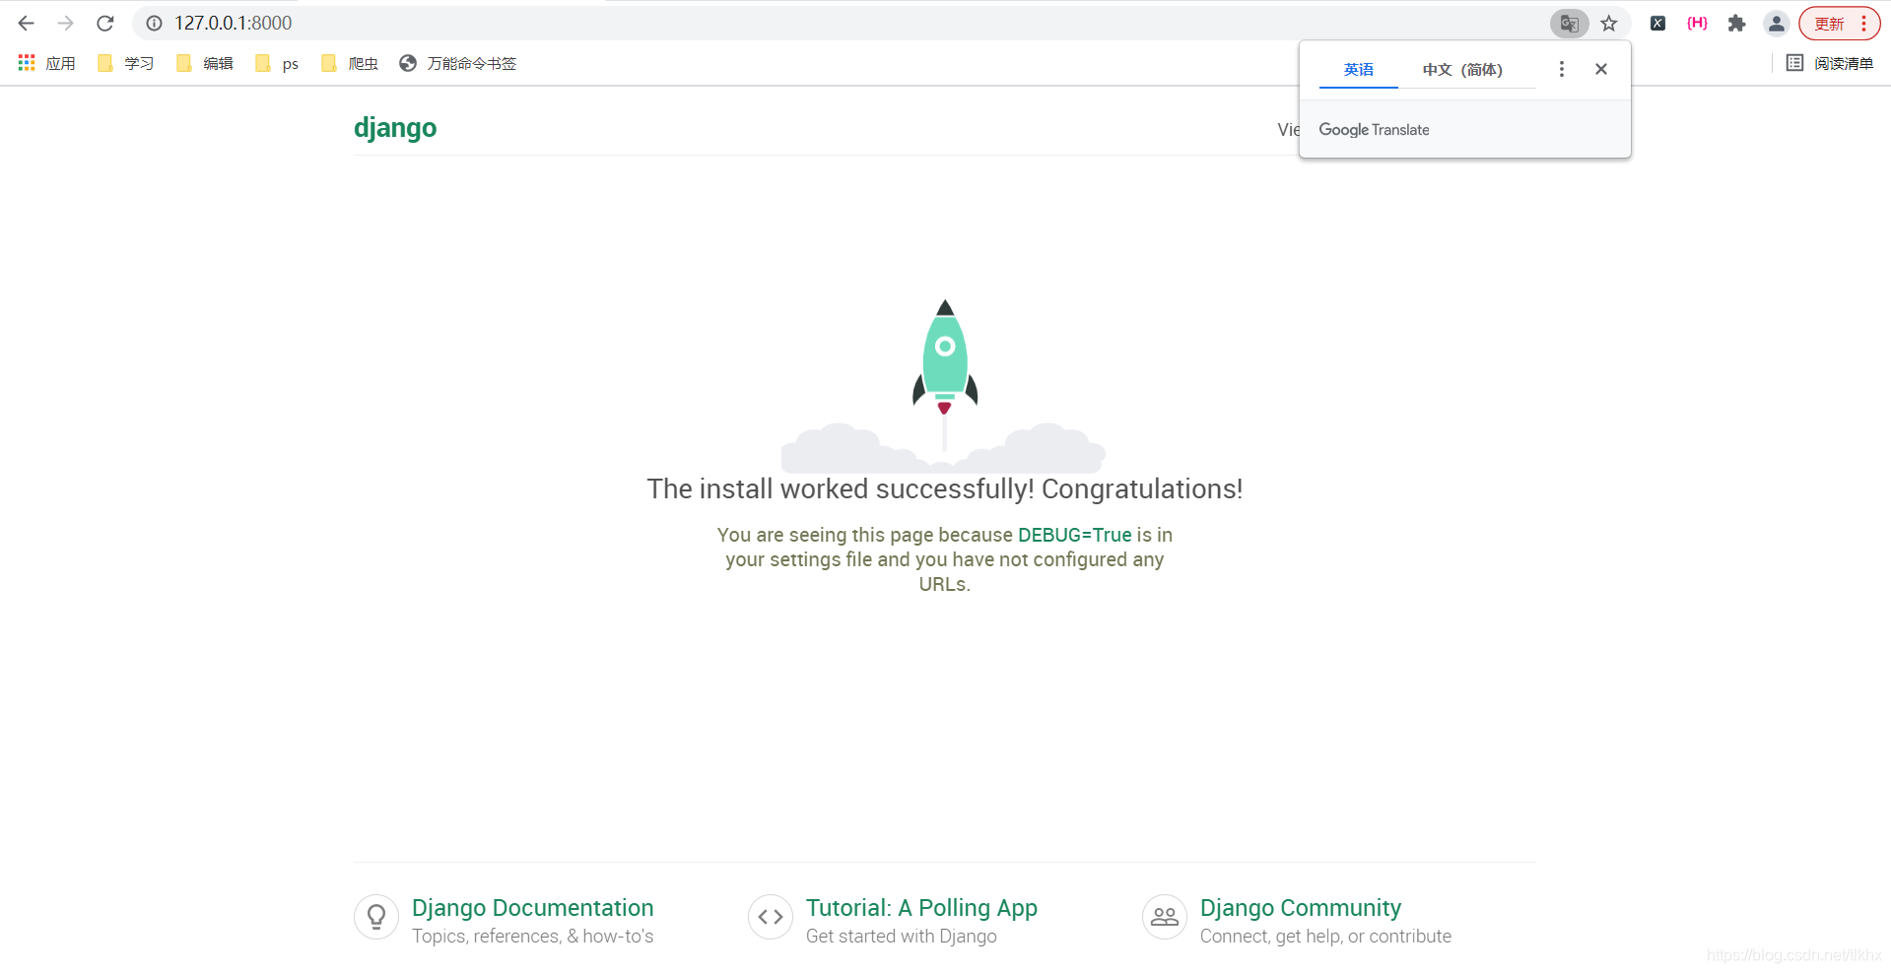1891x973 pixels.
Task: Click the django logo heading
Action: (x=395, y=128)
